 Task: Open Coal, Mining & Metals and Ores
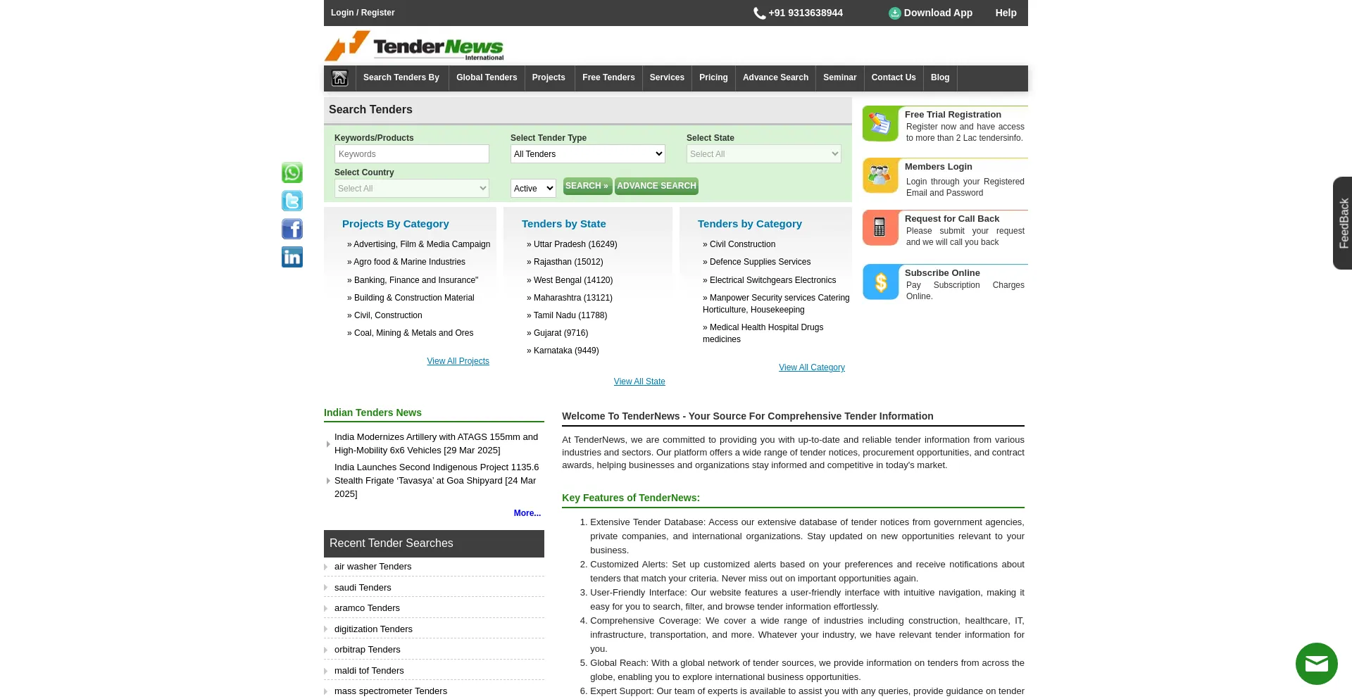pos(411,333)
